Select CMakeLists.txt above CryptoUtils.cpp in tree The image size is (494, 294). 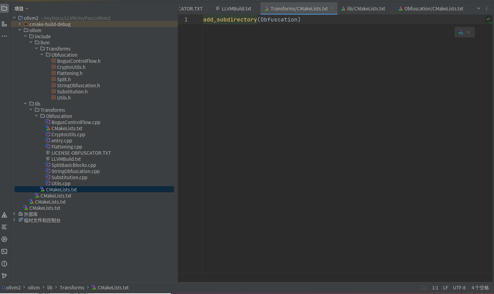click(x=67, y=128)
